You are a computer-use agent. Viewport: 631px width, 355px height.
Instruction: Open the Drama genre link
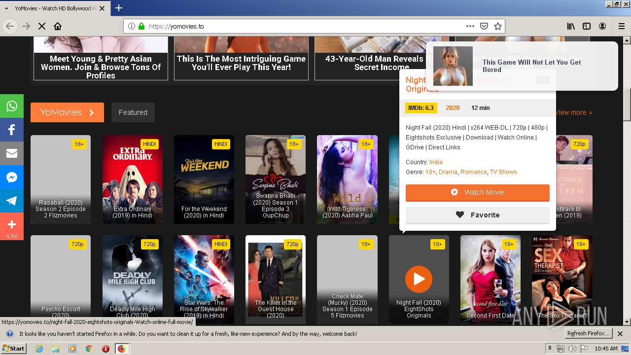click(x=448, y=172)
